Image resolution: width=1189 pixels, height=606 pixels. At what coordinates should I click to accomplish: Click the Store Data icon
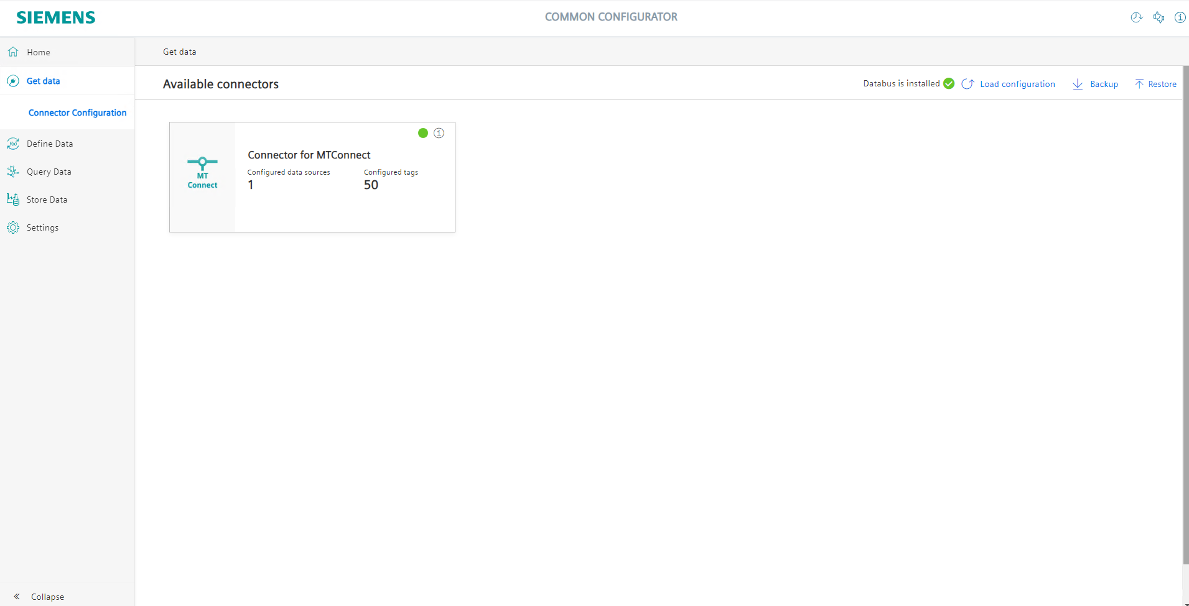(x=13, y=200)
